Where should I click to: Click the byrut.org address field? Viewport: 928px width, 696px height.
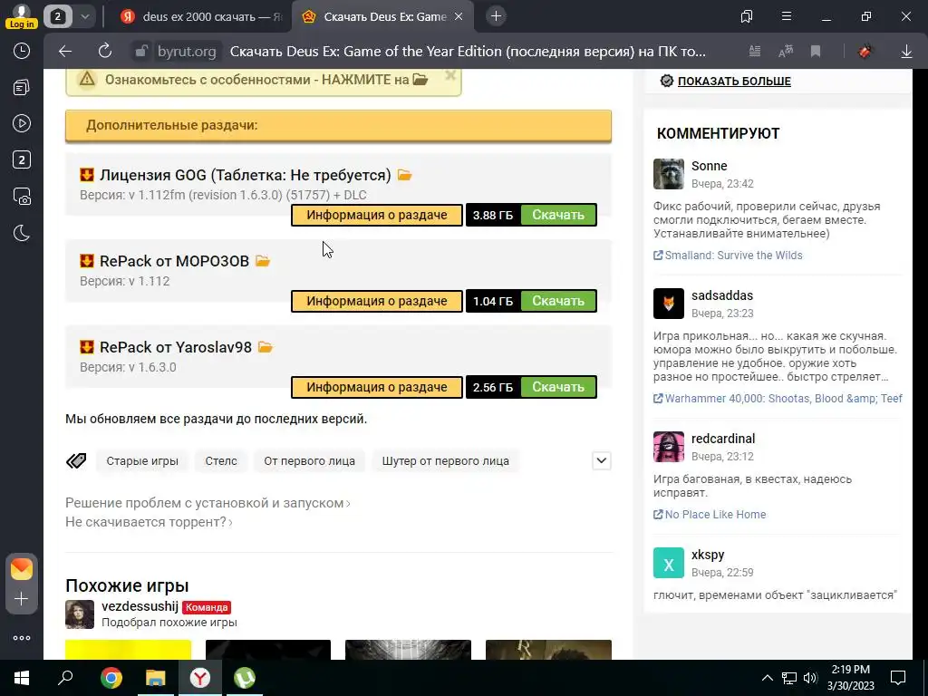187,52
